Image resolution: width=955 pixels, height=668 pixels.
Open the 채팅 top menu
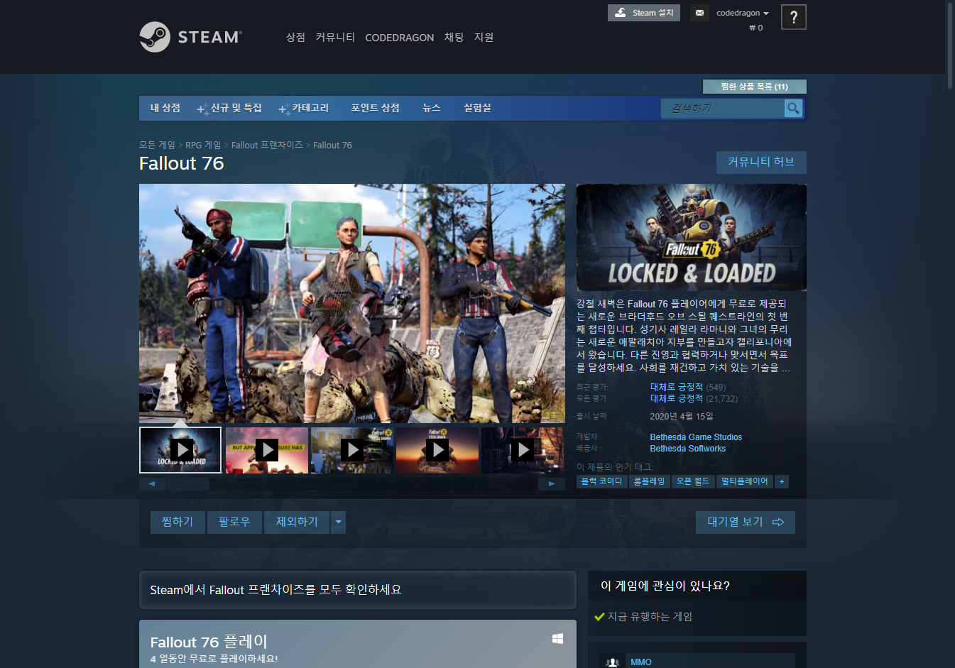tap(454, 37)
